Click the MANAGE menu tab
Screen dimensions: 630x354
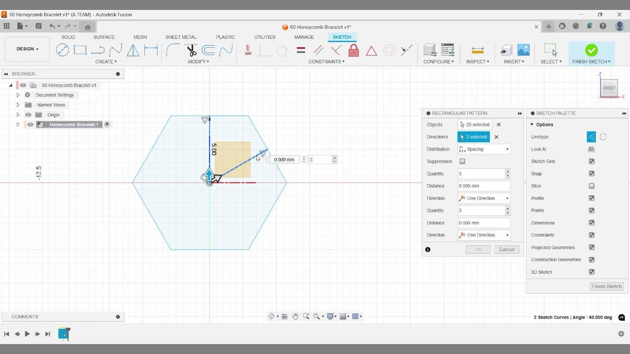[x=304, y=37]
